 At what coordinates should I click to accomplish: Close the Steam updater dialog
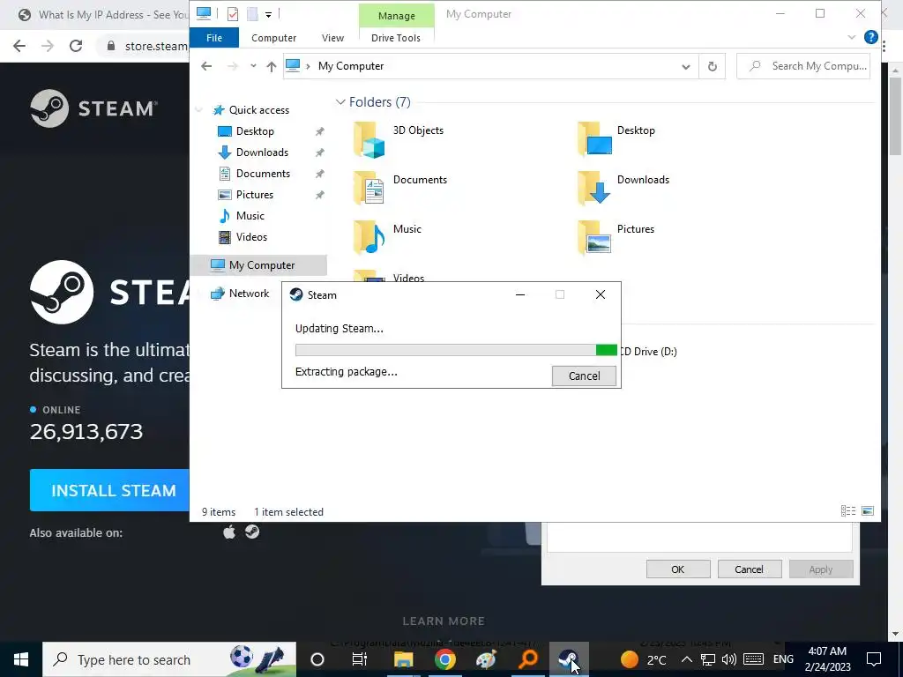coord(600,294)
